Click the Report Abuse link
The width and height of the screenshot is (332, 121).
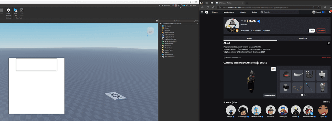326,57
